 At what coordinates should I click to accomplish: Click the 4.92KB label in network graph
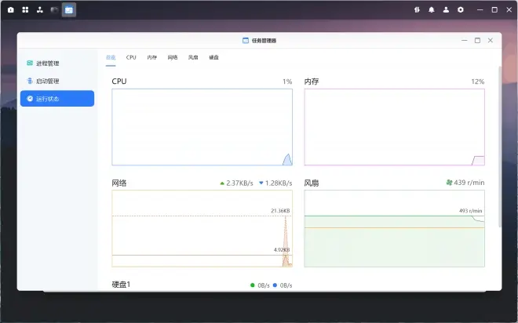[x=282, y=250]
